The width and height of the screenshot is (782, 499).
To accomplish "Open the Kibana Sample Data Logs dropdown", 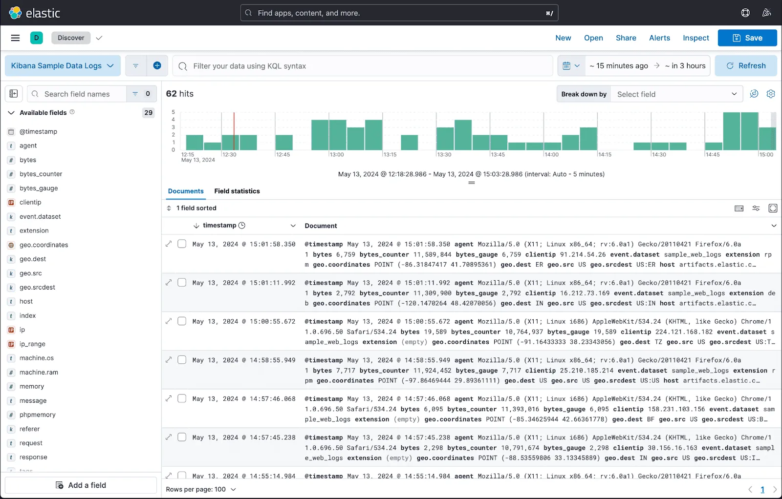I will tap(63, 65).
